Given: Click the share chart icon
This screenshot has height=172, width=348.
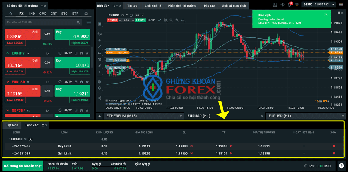Looking at the screenshot, I should pos(99,98).
